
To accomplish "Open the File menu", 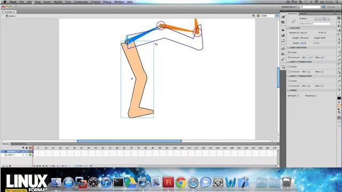I will point(21,2).
